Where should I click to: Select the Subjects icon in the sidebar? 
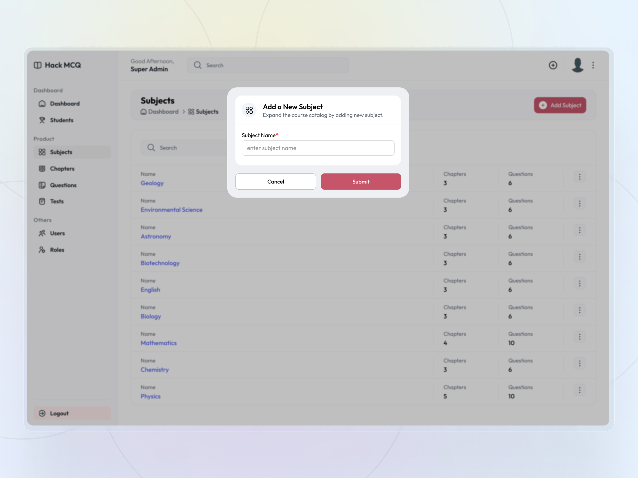pyautogui.click(x=42, y=152)
